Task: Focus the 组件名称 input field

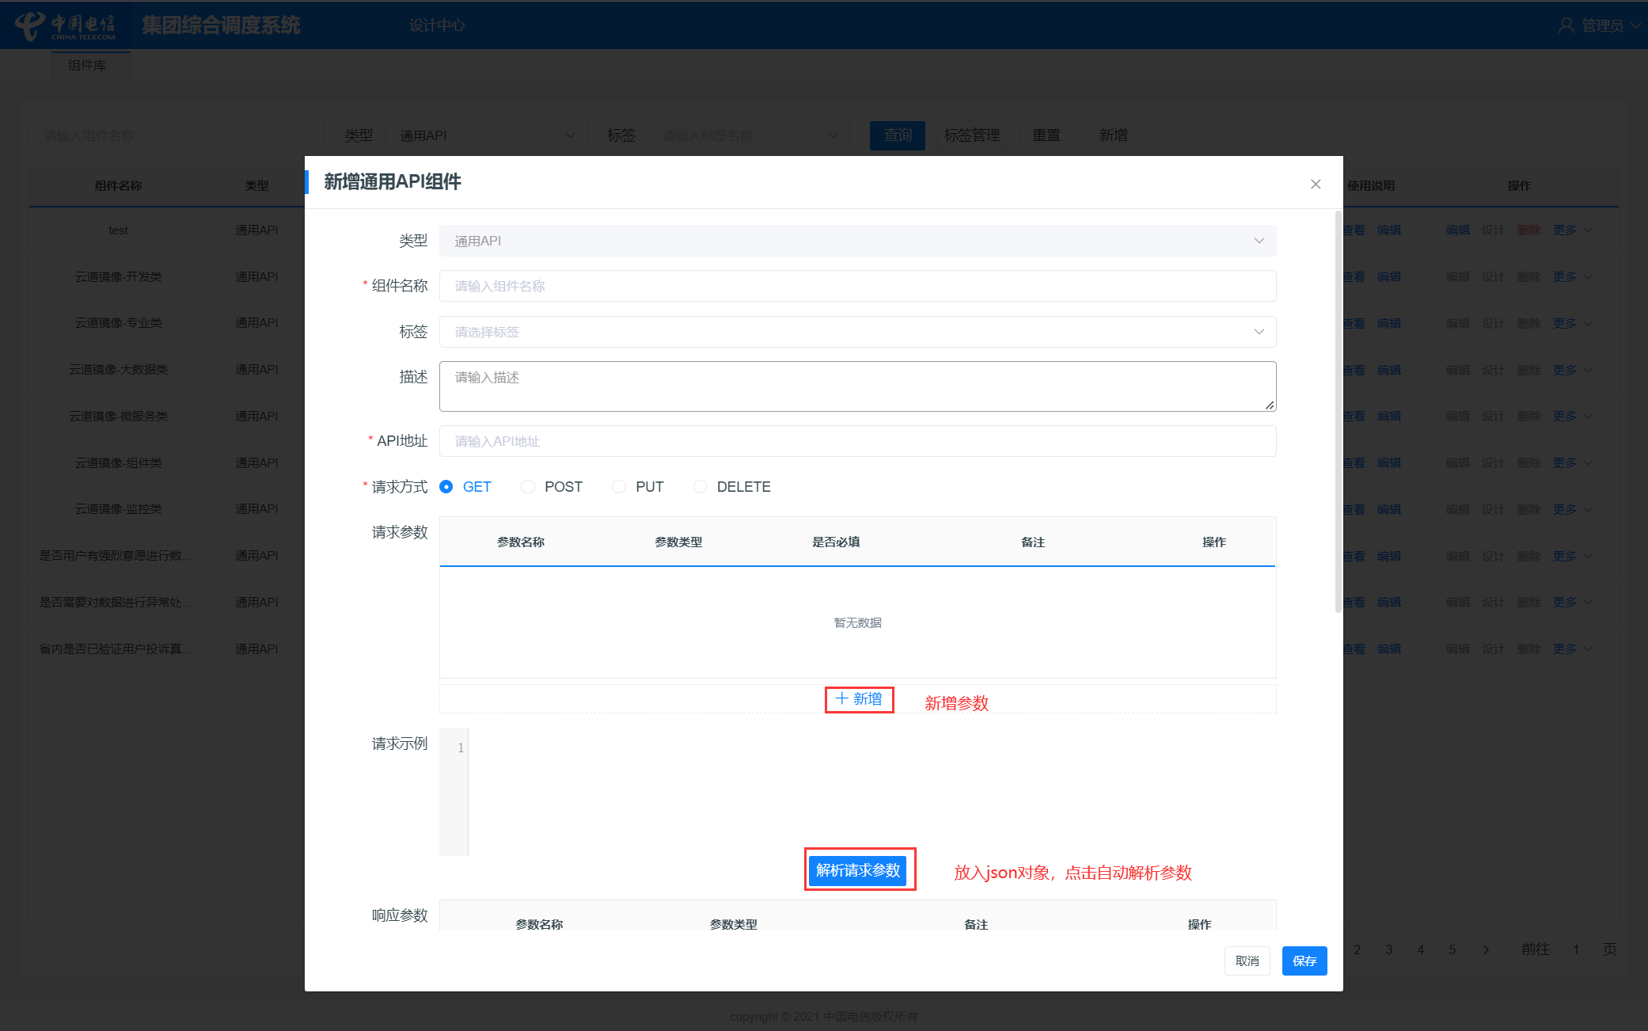Action: click(x=857, y=286)
